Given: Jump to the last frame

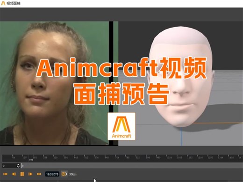Looking at the screenshot, I should click(39, 174).
